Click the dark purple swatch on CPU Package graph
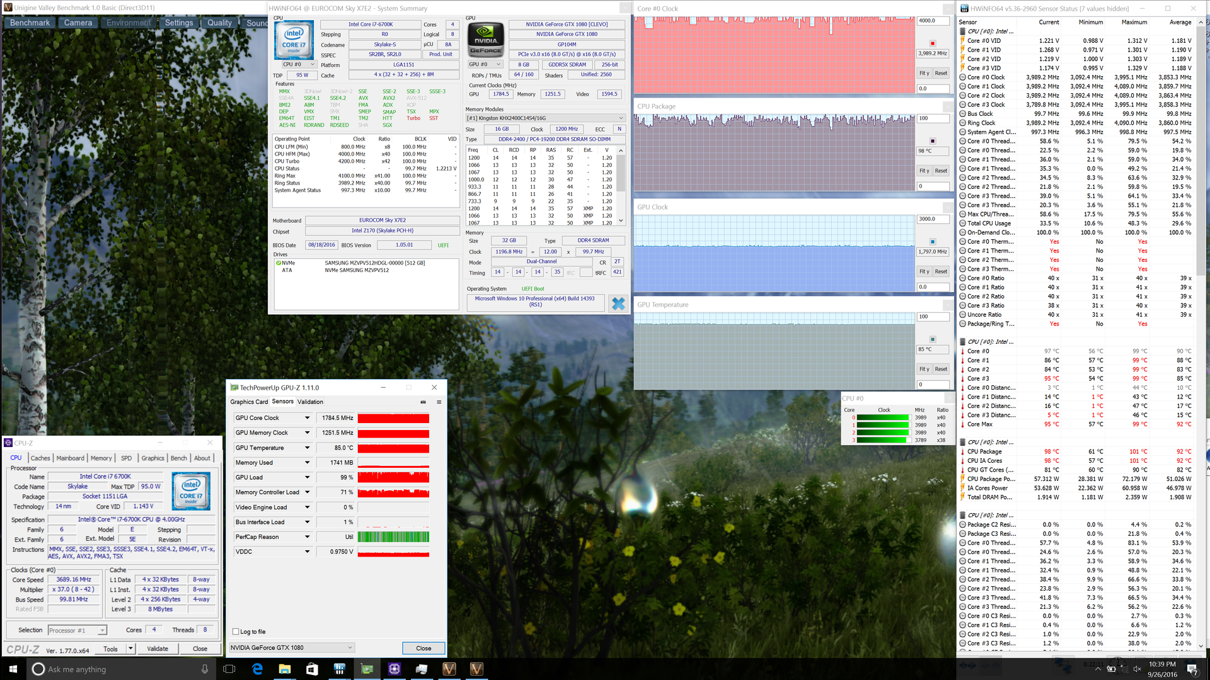This screenshot has width=1210, height=680. point(933,141)
